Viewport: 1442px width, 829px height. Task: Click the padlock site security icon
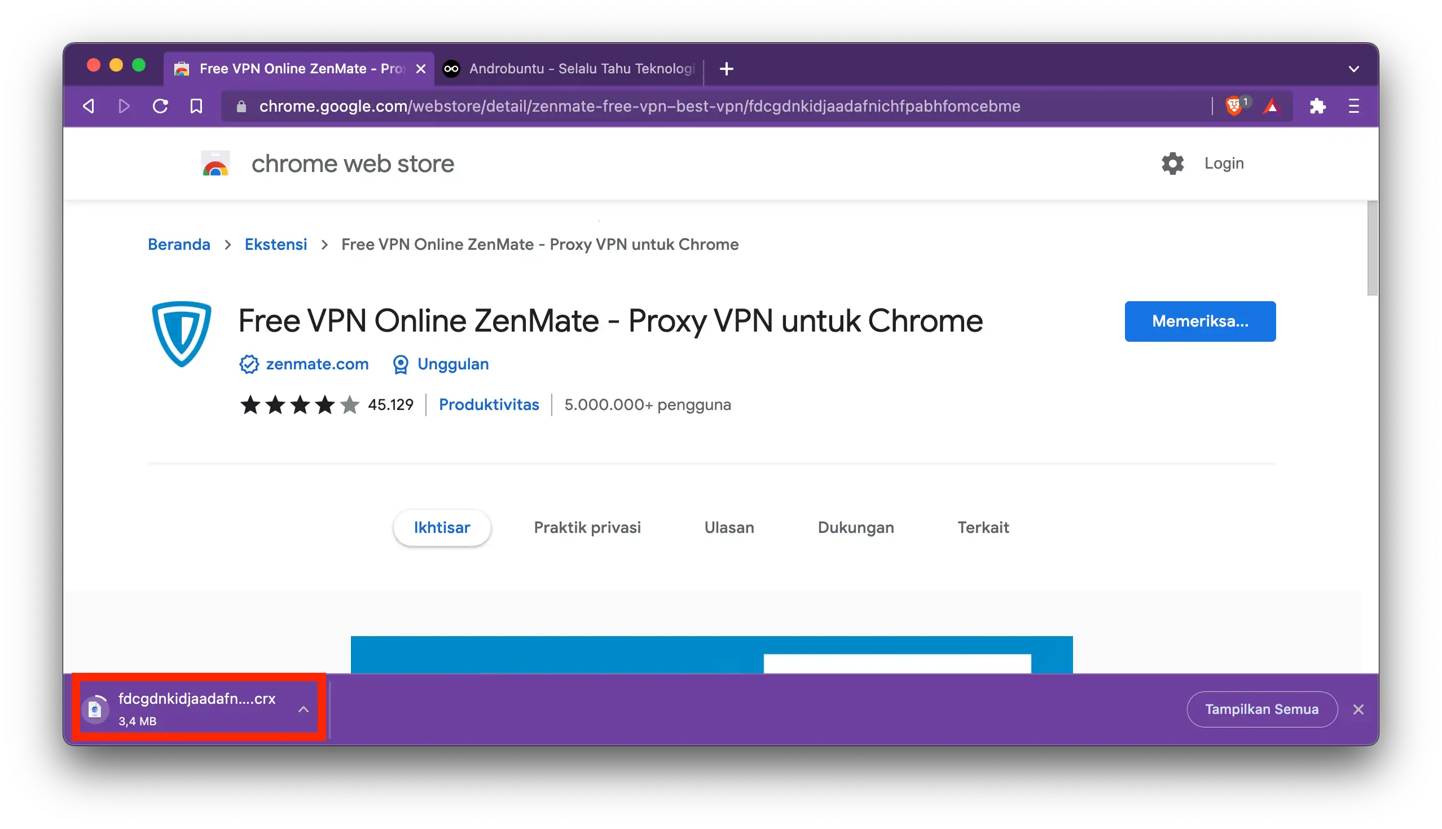tap(240, 106)
